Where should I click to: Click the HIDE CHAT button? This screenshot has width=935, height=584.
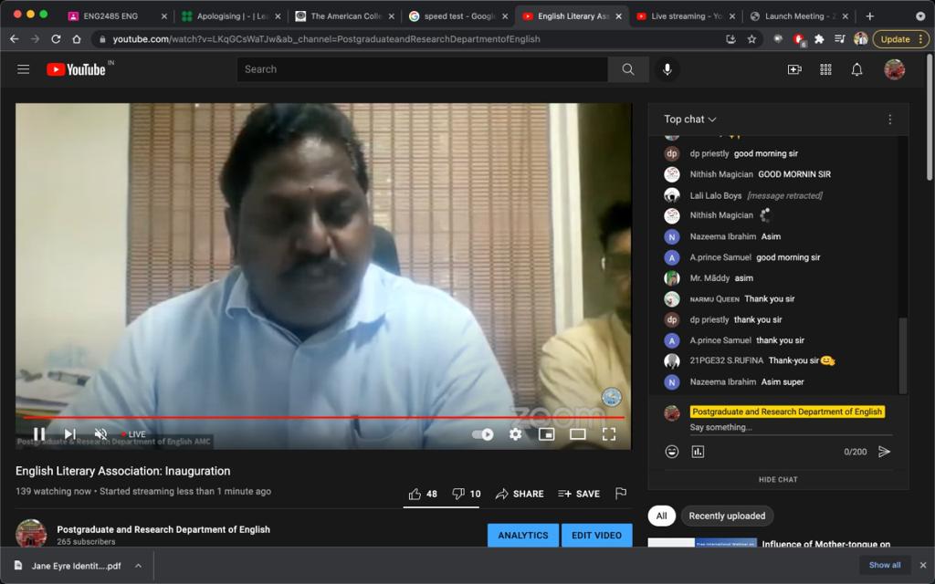coord(778,479)
